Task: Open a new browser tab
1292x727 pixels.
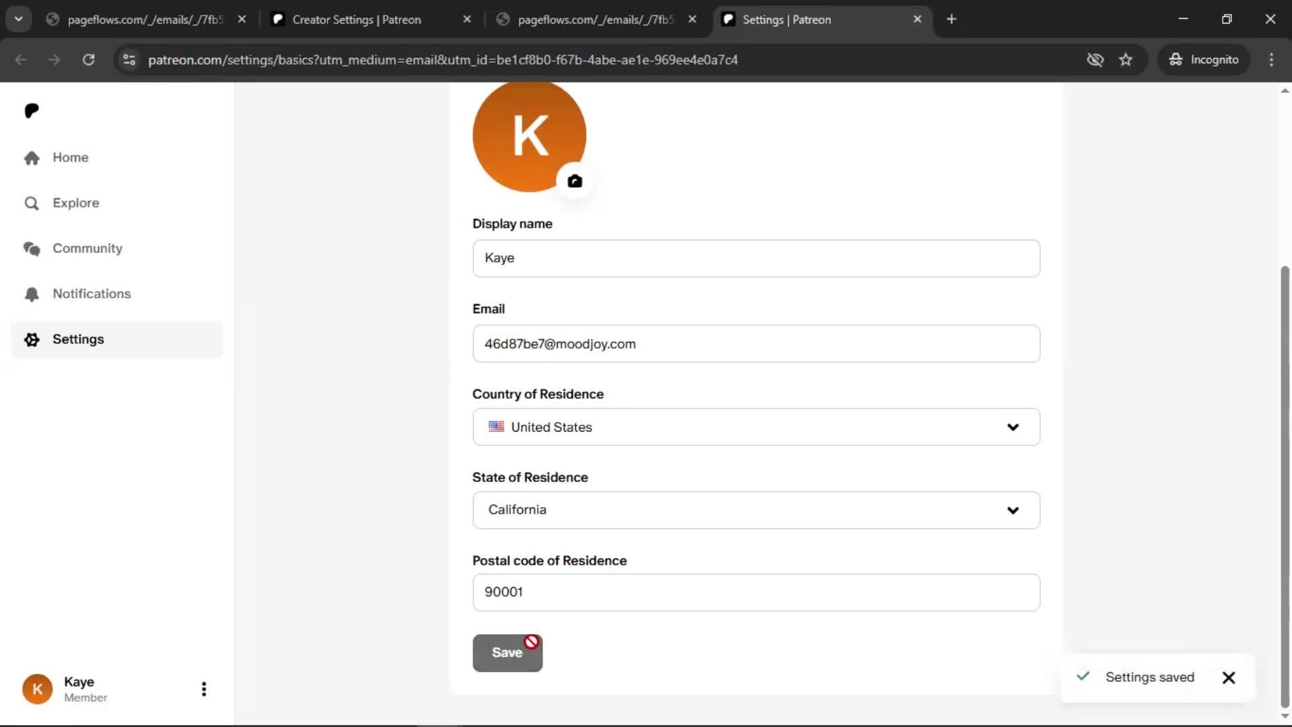Action: 952,20
